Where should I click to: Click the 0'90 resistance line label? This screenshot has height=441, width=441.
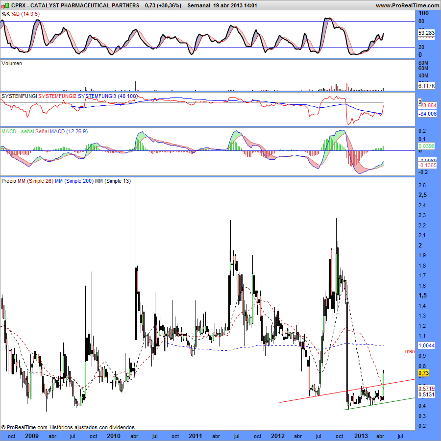[410, 351]
